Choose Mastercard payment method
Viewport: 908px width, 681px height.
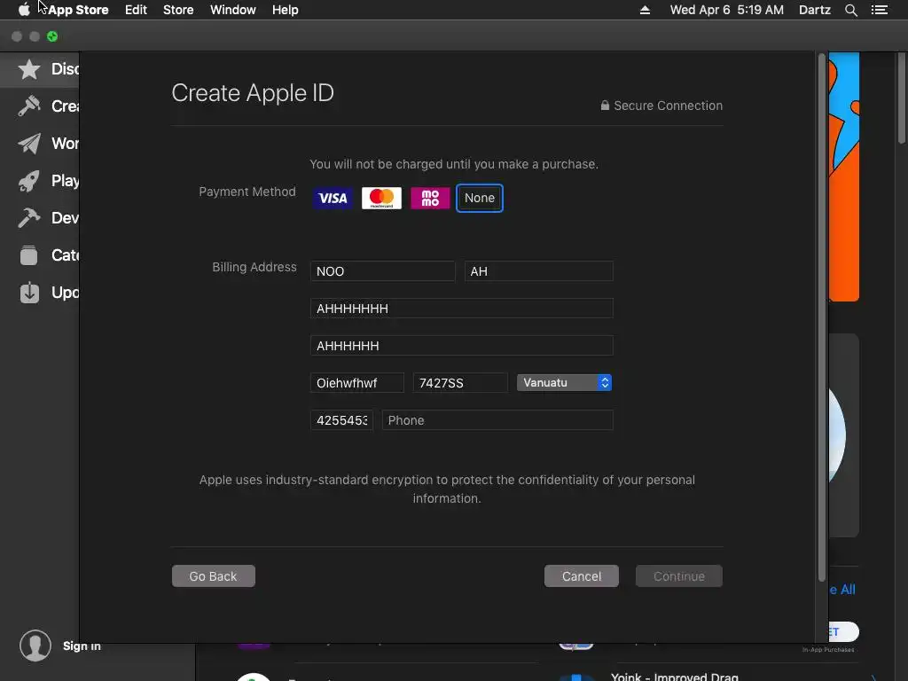click(381, 198)
